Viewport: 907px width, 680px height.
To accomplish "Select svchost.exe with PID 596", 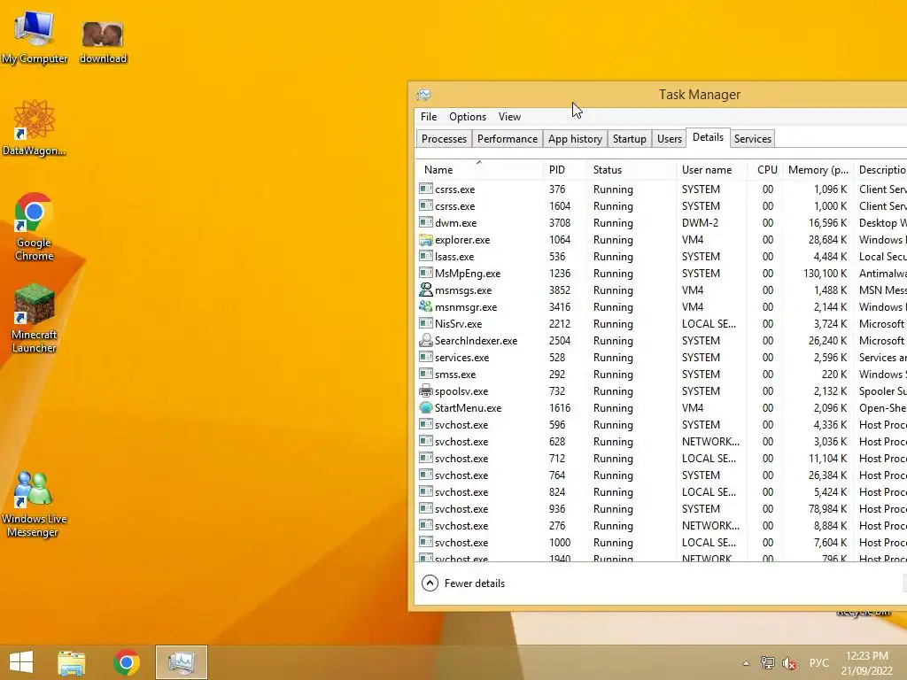I will [x=661, y=424].
